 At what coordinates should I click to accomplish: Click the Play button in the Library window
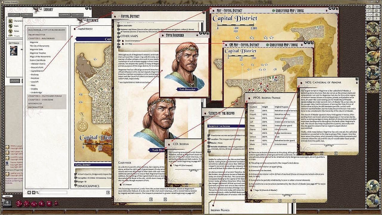click(27, 15)
